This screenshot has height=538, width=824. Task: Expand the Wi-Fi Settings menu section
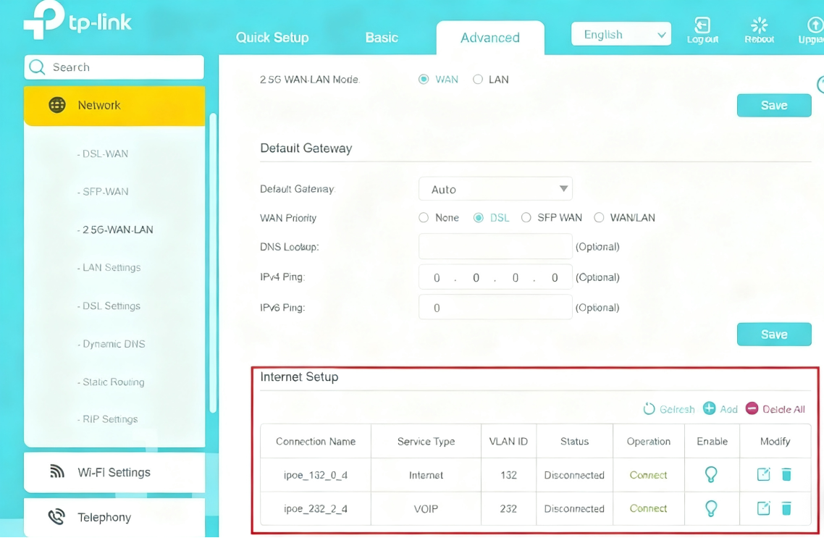[x=114, y=472]
